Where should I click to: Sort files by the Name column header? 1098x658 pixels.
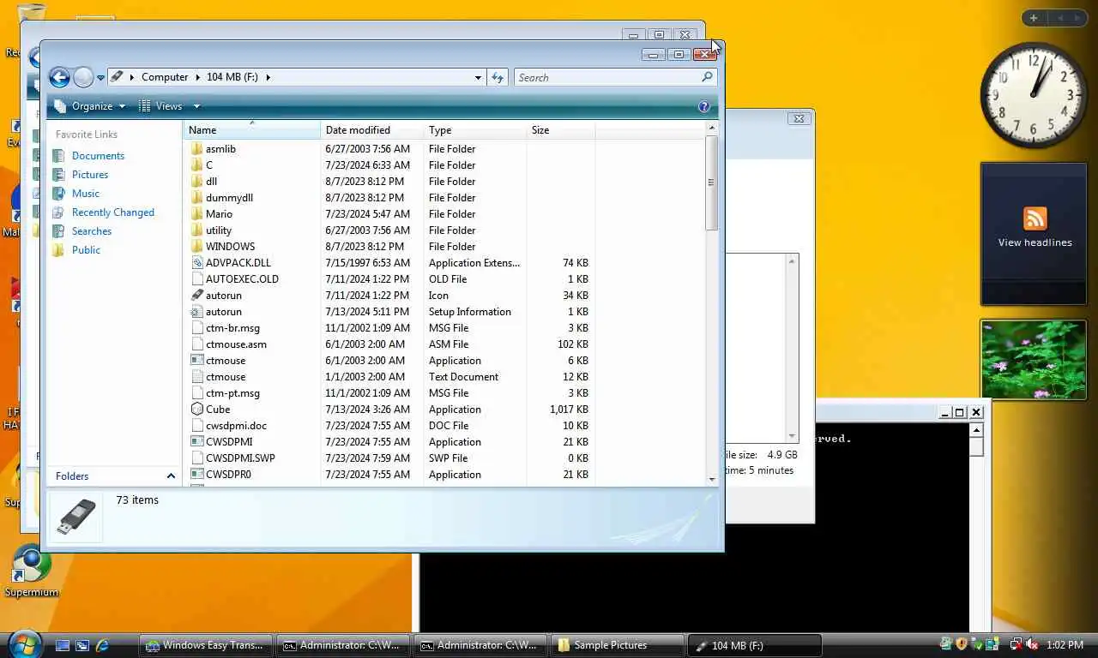pyautogui.click(x=252, y=130)
